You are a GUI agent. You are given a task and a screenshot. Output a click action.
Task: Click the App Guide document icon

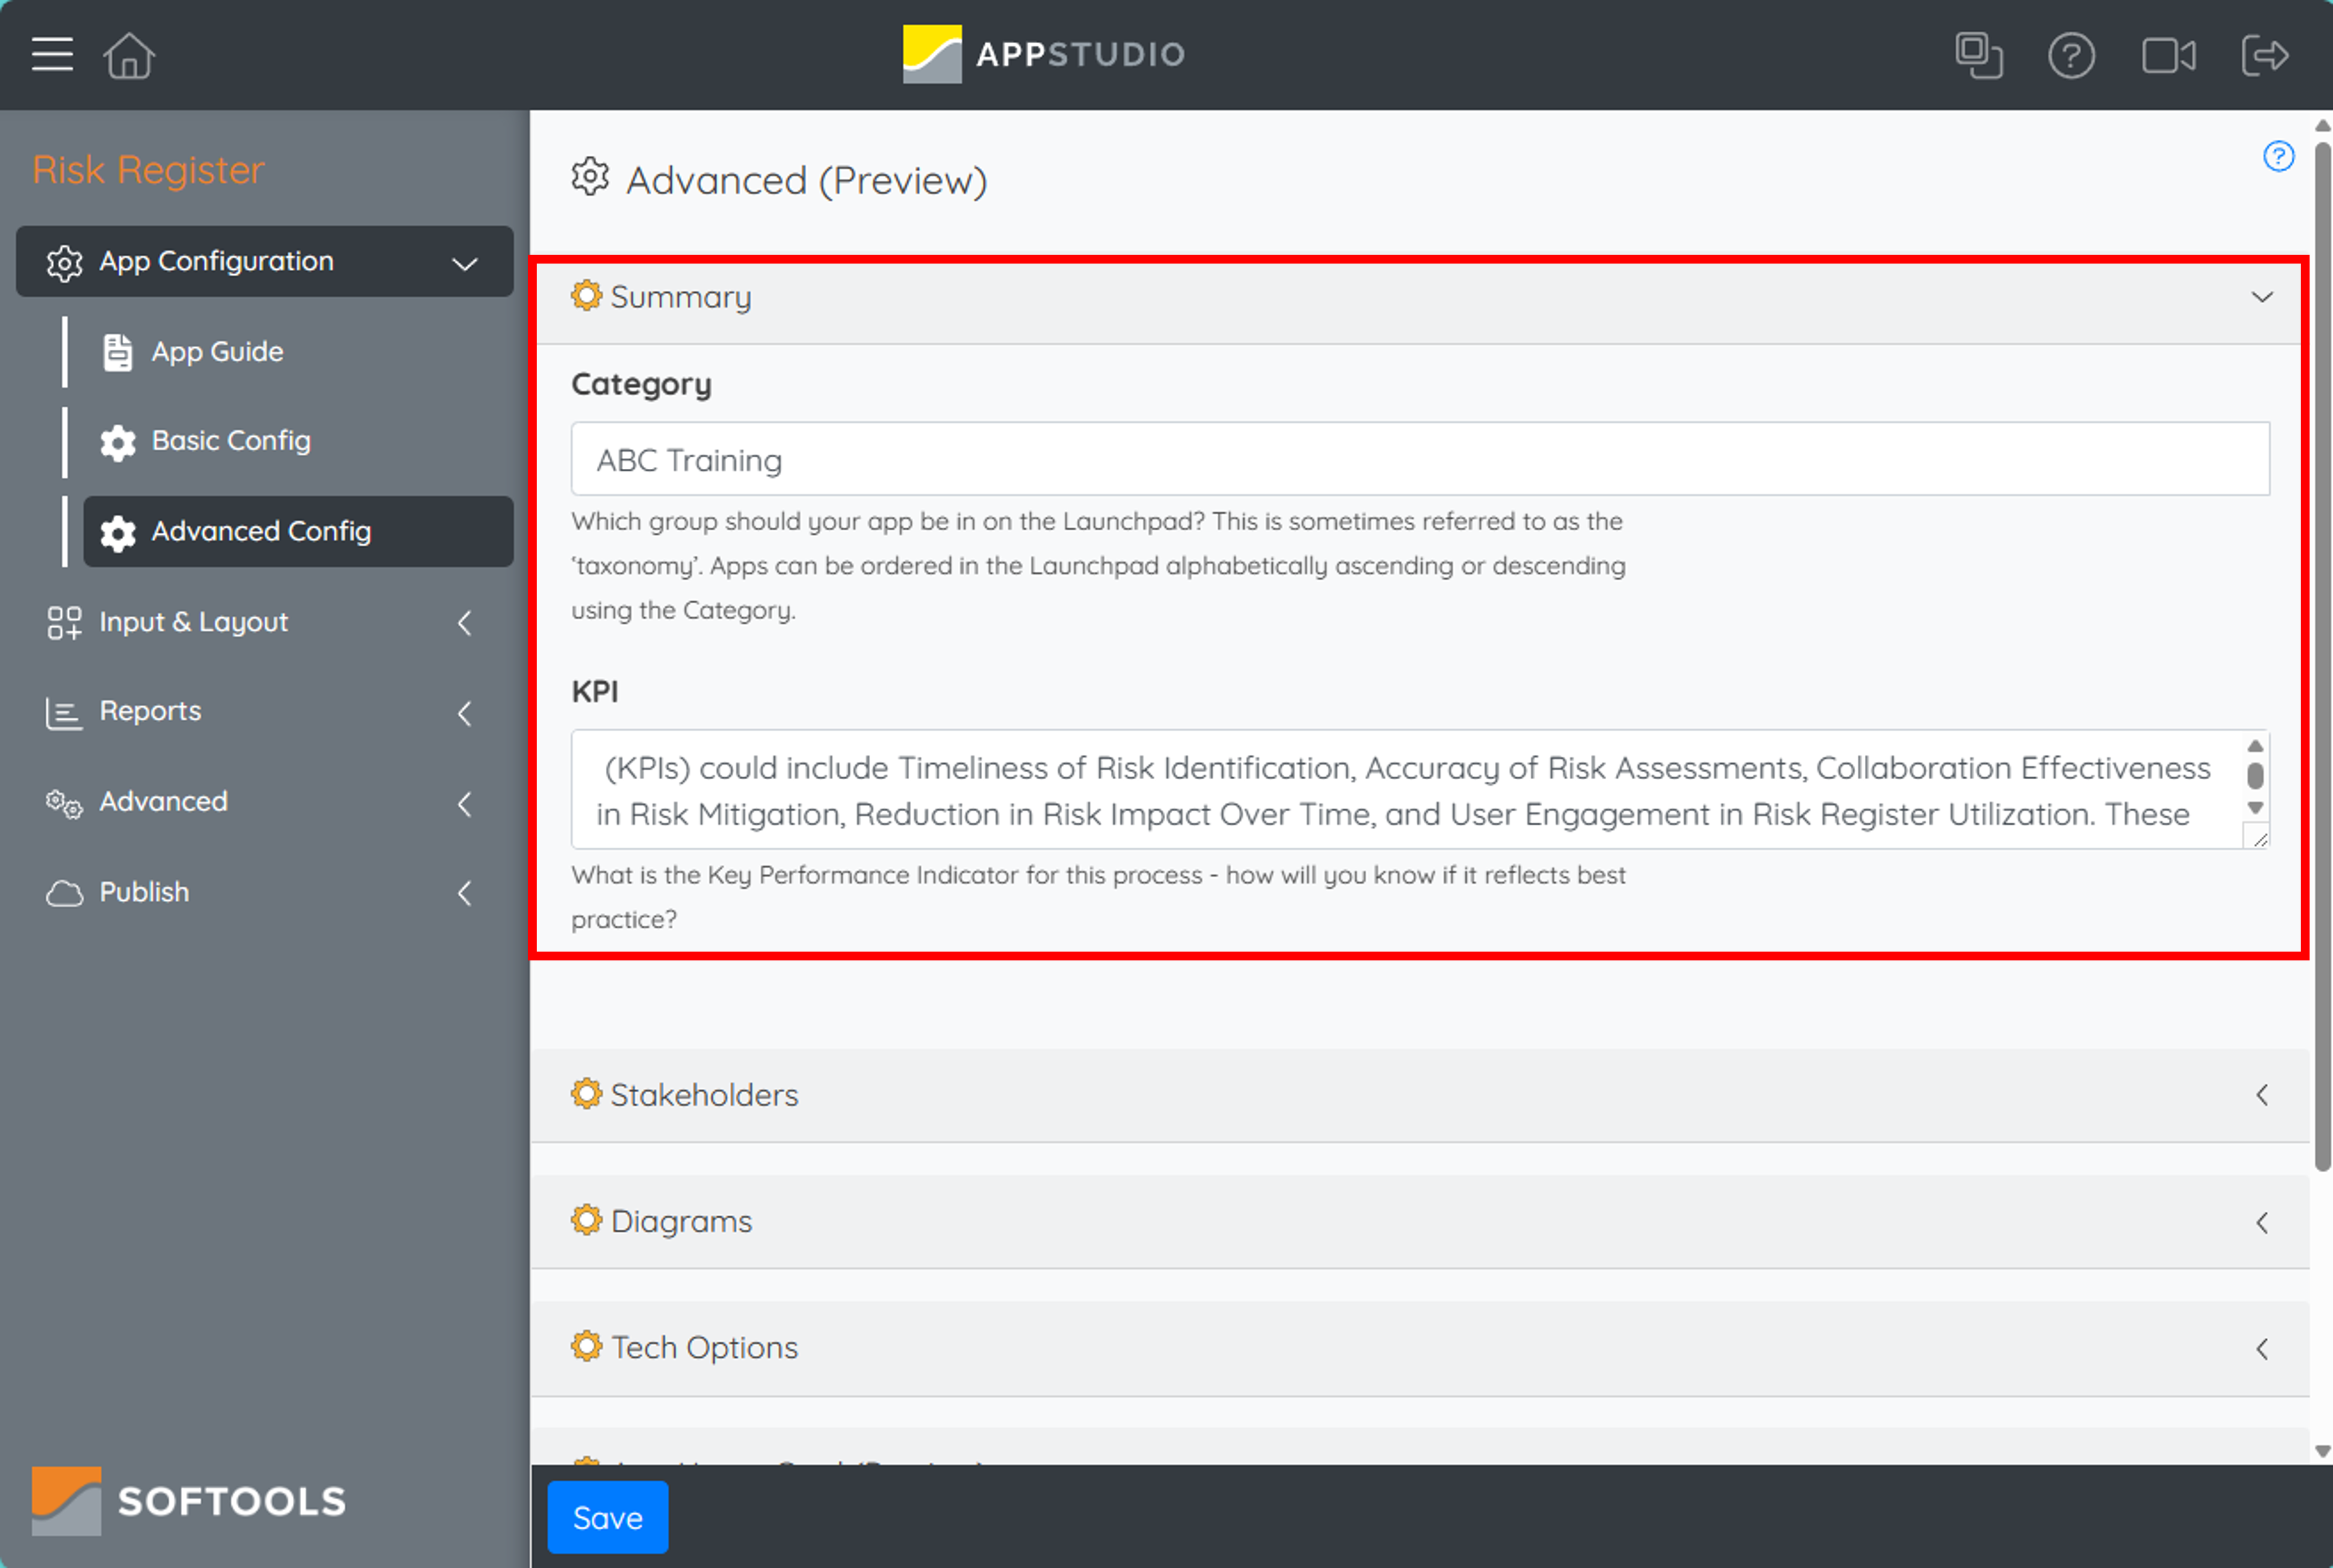click(117, 351)
